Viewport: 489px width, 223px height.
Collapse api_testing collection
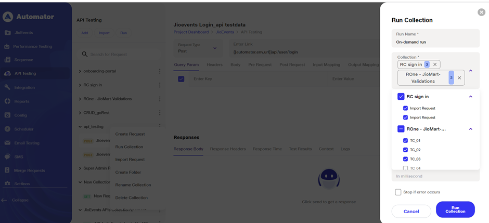click(80, 127)
